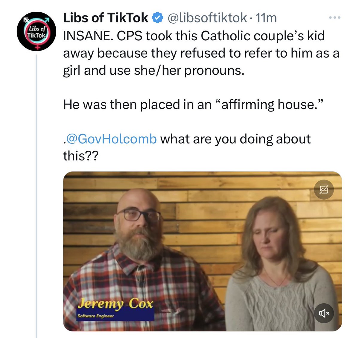Click the blue verified checkmark badge
Image resolution: width=359 pixels, height=338 pixels.
[158, 18]
